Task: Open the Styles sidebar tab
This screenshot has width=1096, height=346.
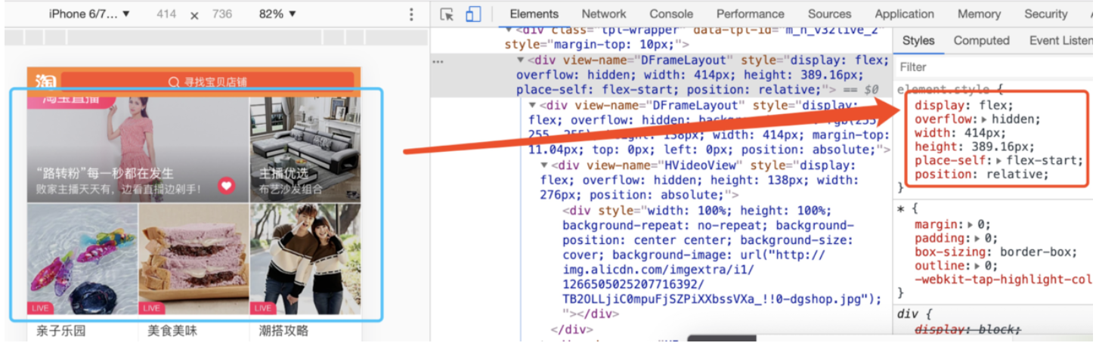Action: click(x=918, y=41)
